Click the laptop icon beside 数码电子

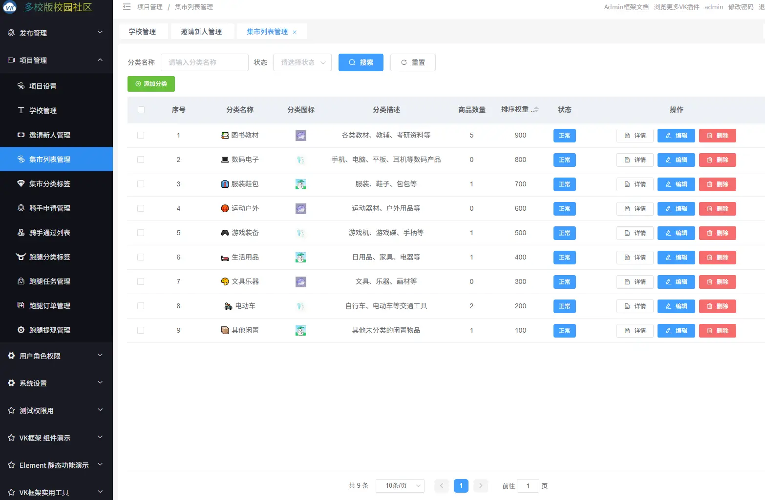225,160
